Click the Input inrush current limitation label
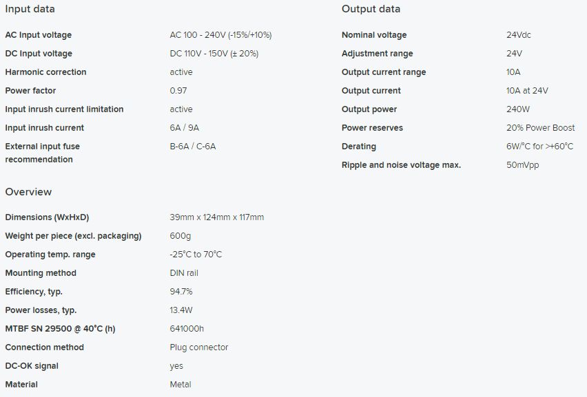This screenshot has width=587, height=397. [x=64, y=109]
